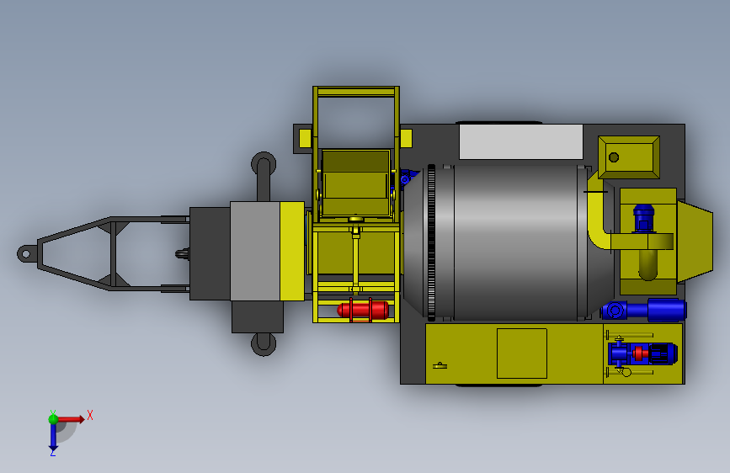Image resolution: width=730 pixels, height=473 pixels.
Task: Select the triangular tow bar frame
Action: coord(113,253)
